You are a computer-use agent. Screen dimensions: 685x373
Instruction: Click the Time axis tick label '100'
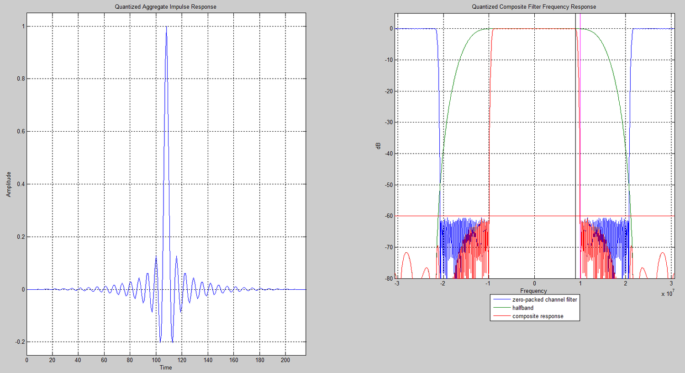point(156,360)
